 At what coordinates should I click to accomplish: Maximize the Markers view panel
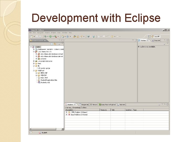167,104
